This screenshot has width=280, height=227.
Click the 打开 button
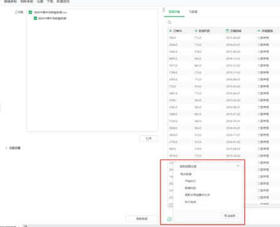click(148, 139)
